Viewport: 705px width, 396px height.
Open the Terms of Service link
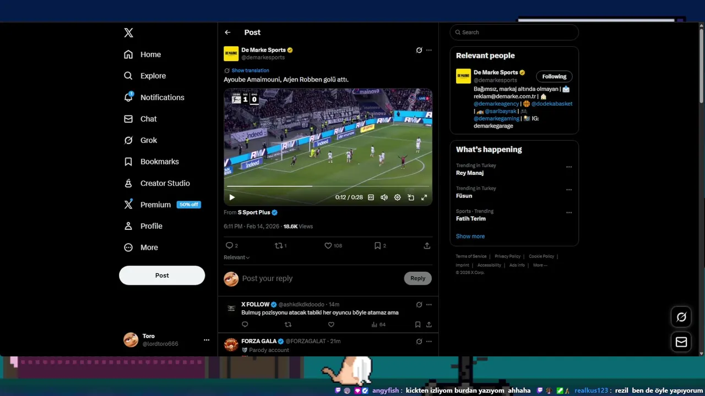click(x=471, y=256)
